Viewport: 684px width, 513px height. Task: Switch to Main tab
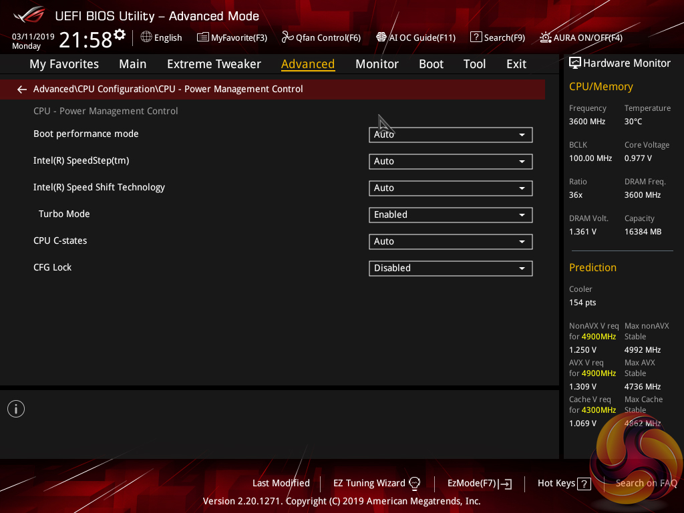[x=133, y=64]
